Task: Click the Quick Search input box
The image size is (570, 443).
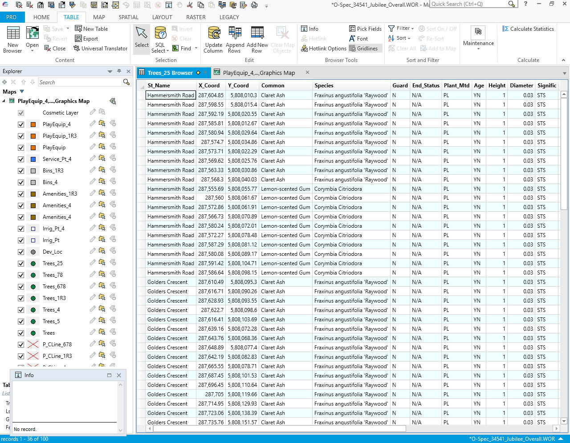Action: click(469, 4)
